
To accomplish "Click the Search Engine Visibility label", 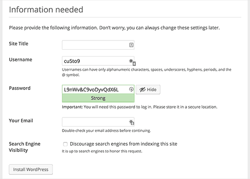I will coord(25,147).
